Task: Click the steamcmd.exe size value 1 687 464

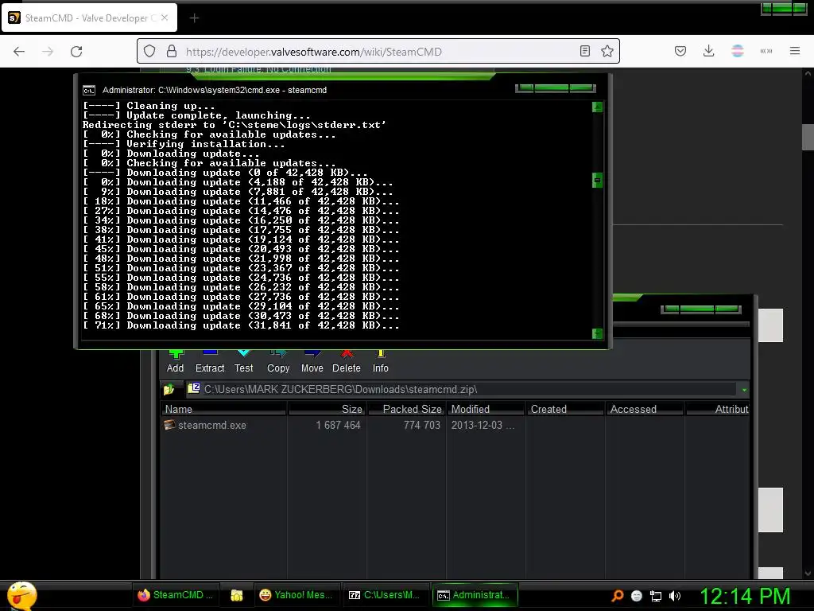Action: (x=338, y=425)
